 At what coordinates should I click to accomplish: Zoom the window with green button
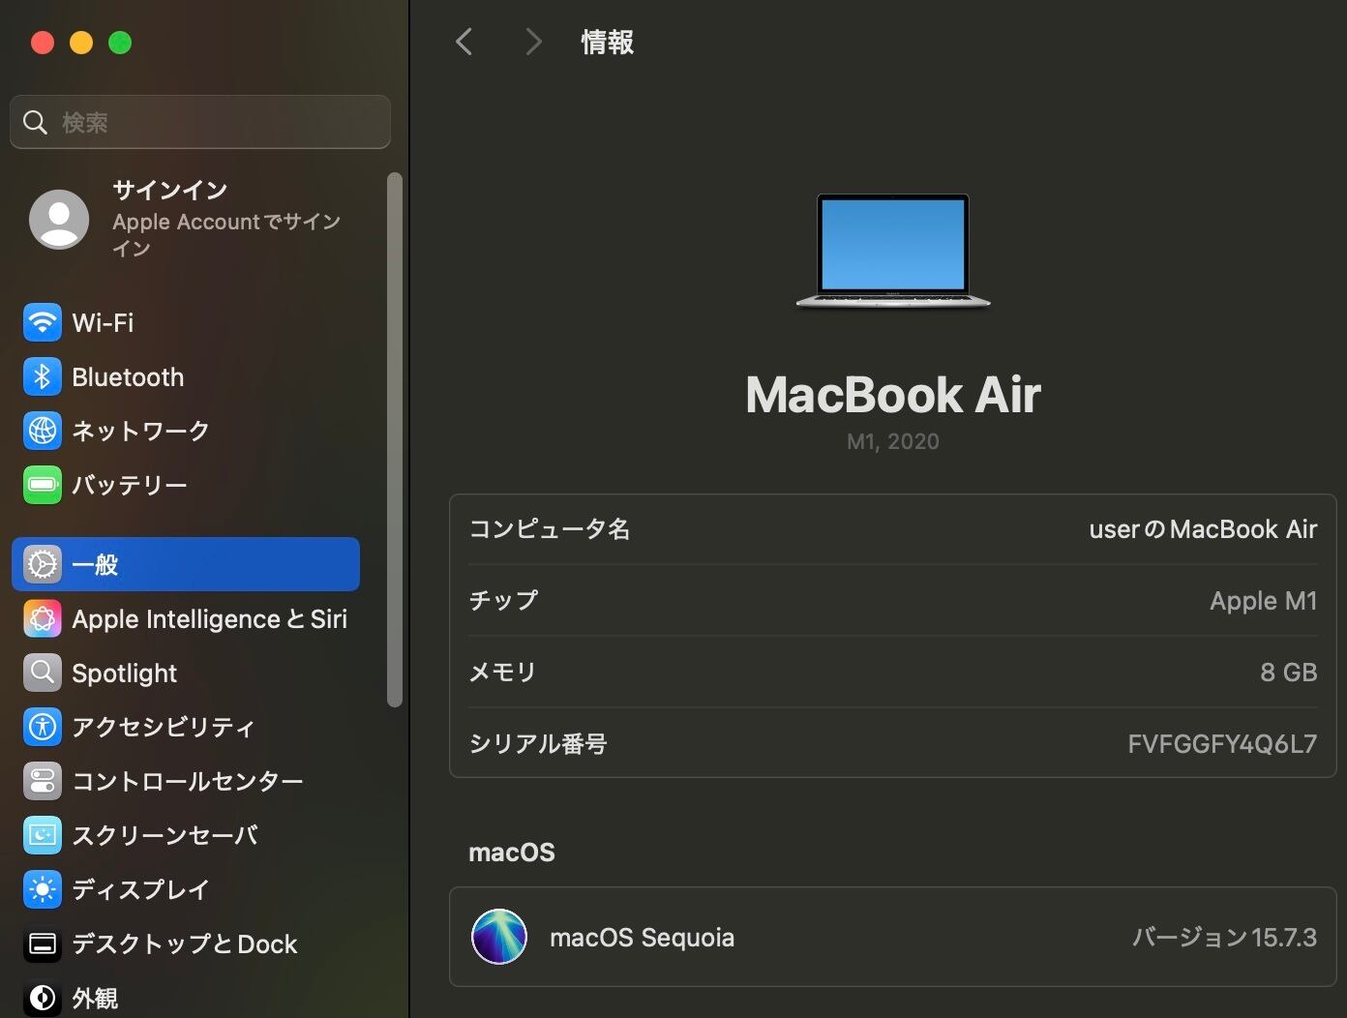[120, 43]
